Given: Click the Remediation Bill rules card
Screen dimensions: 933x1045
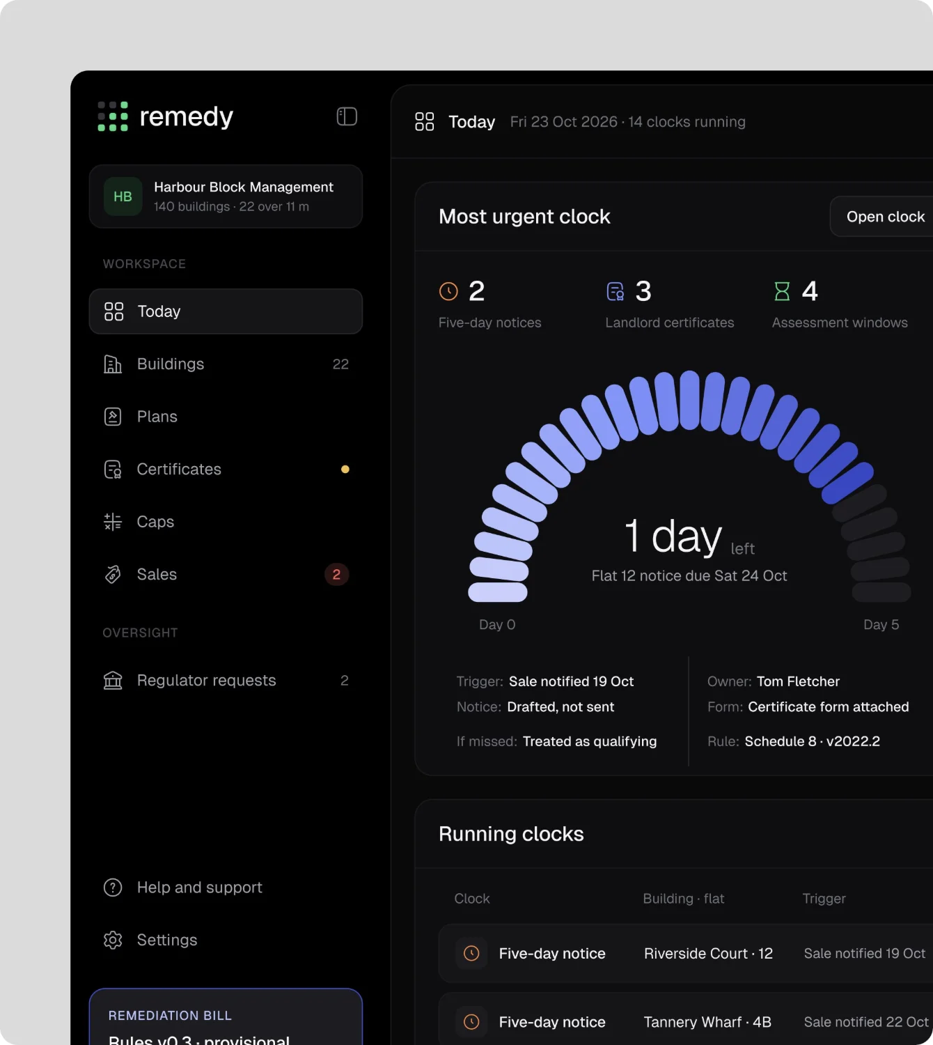Looking at the screenshot, I should tap(226, 1017).
